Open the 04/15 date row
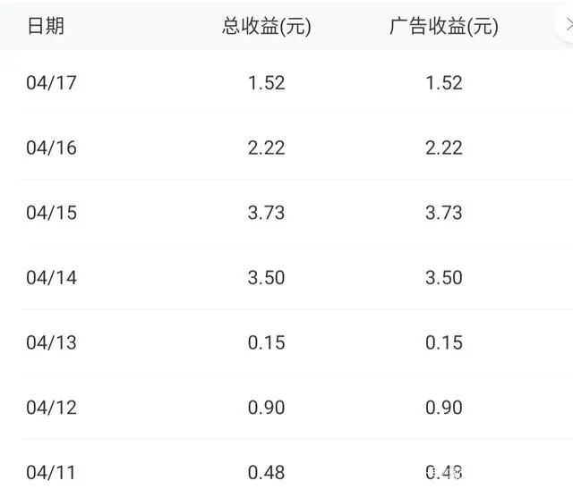Viewport: 573px width, 489px height. click(x=286, y=213)
